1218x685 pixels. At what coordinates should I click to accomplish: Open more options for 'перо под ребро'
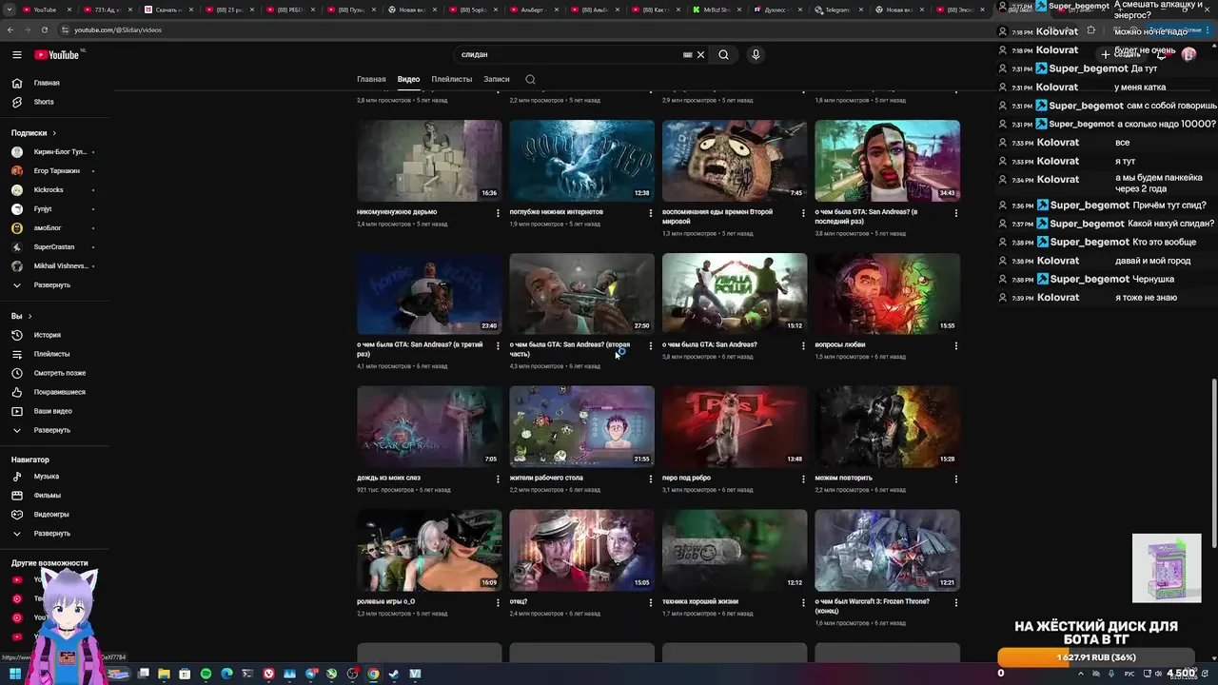pyautogui.click(x=803, y=479)
